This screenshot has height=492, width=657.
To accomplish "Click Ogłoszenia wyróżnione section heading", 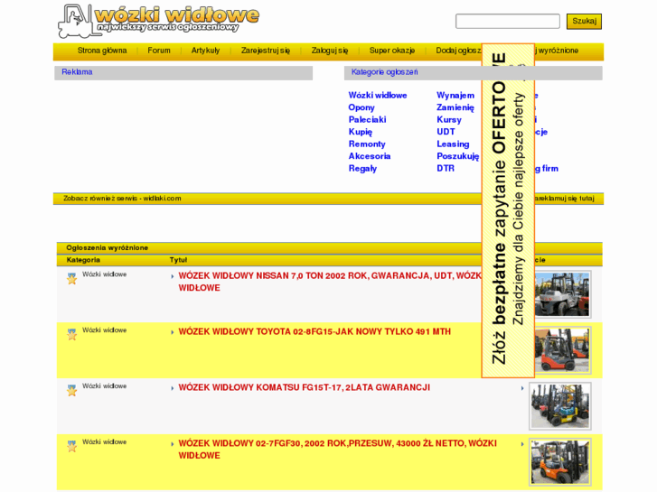I will [107, 248].
